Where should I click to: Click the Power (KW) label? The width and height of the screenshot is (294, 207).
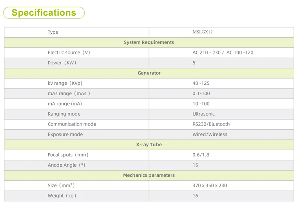[62, 63]
